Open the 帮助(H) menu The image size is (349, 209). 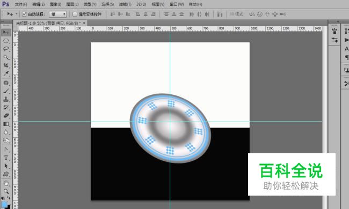point(195,4)
